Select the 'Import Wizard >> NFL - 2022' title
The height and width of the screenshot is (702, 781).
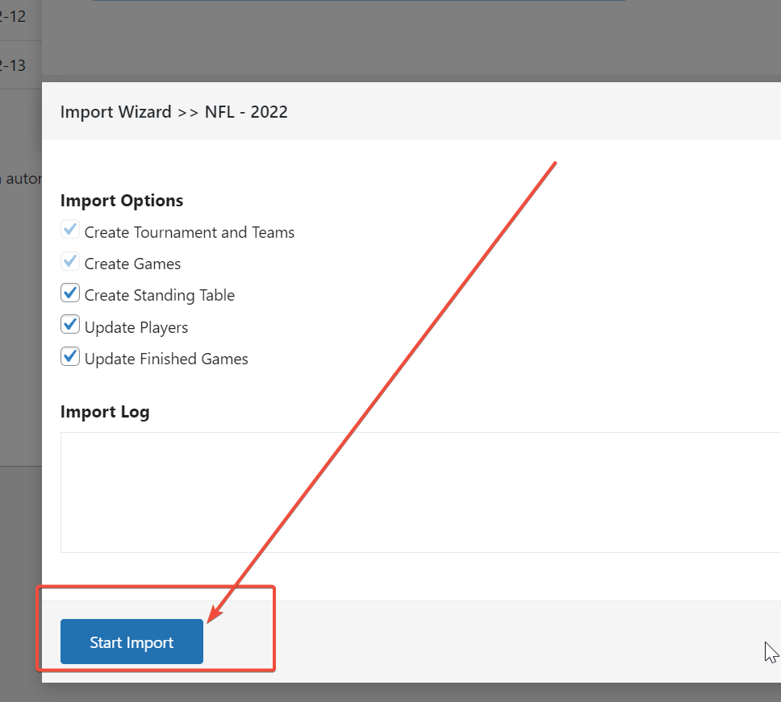(x=173, y=112)
